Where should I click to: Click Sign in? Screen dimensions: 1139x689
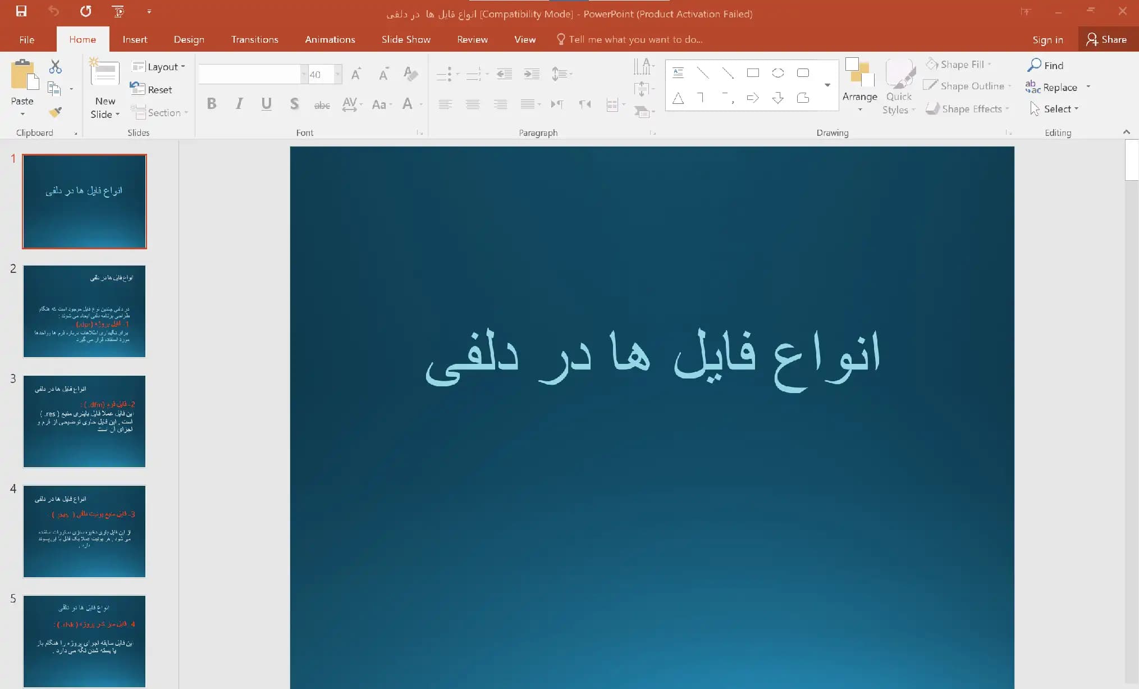coord(1047,39)
